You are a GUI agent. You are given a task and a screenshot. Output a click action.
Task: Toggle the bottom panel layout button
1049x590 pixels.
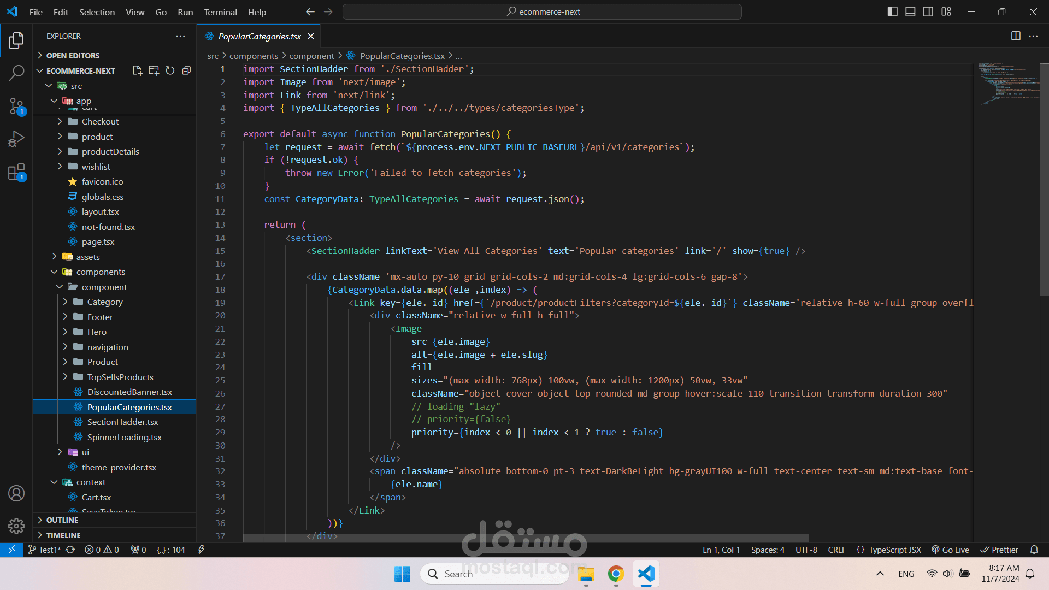pyautogui.click(x=910, y=11)
